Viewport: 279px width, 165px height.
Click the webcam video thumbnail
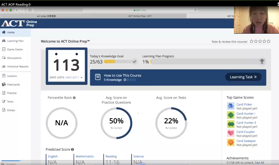click(256, 20)
